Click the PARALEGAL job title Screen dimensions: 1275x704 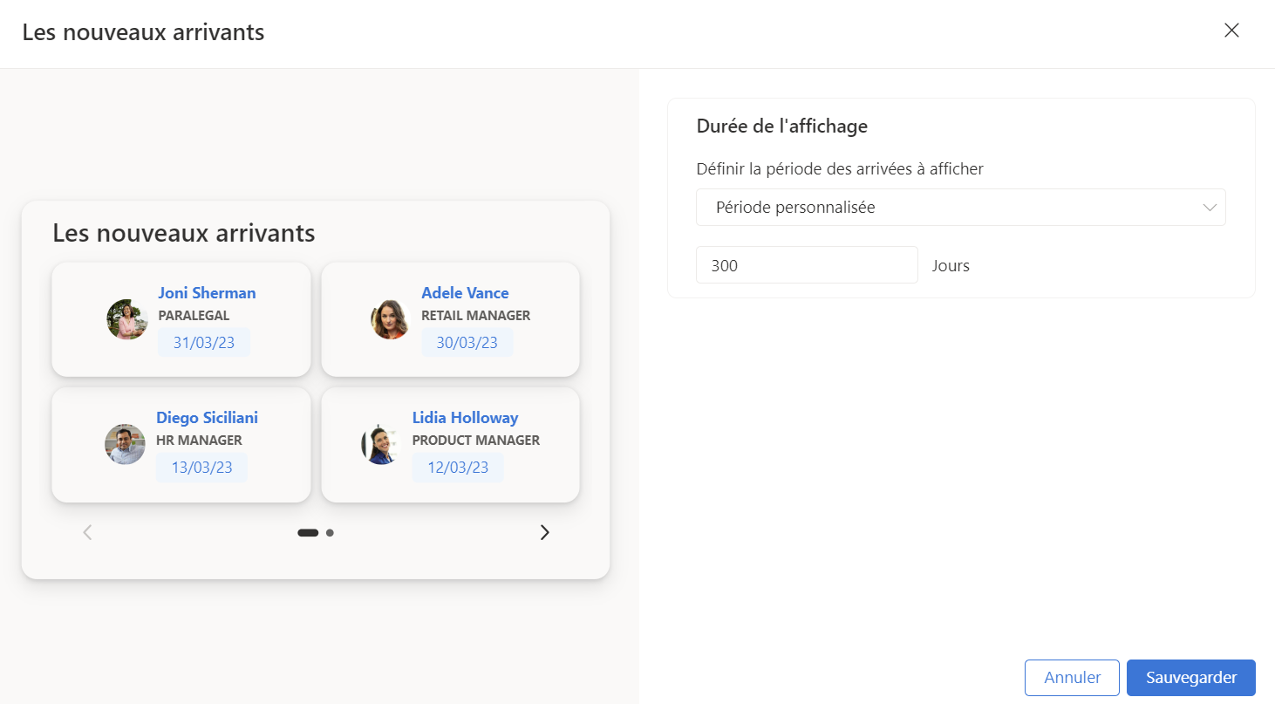coord(194,316)
